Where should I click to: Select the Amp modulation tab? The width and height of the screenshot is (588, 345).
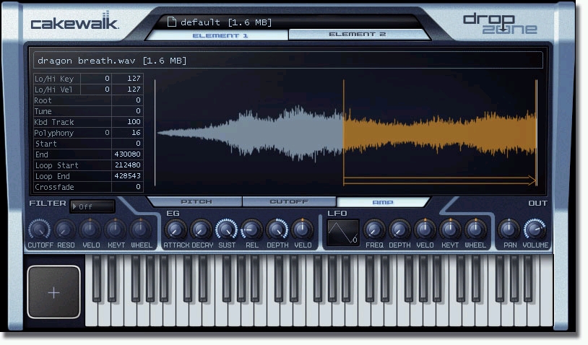pos(383,202)
